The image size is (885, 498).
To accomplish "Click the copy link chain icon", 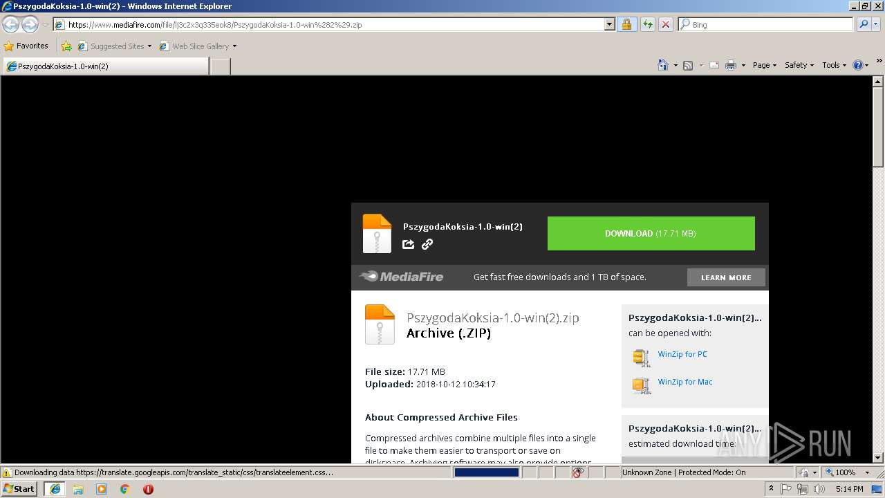I will click(427, 244).
